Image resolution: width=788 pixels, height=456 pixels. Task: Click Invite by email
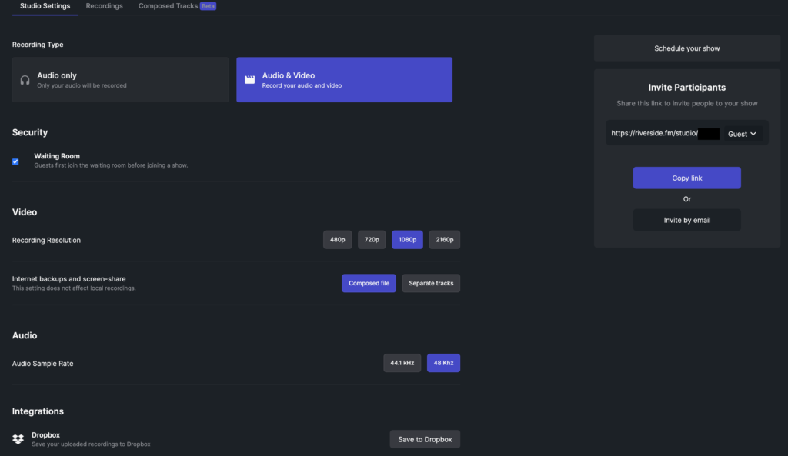686,220
